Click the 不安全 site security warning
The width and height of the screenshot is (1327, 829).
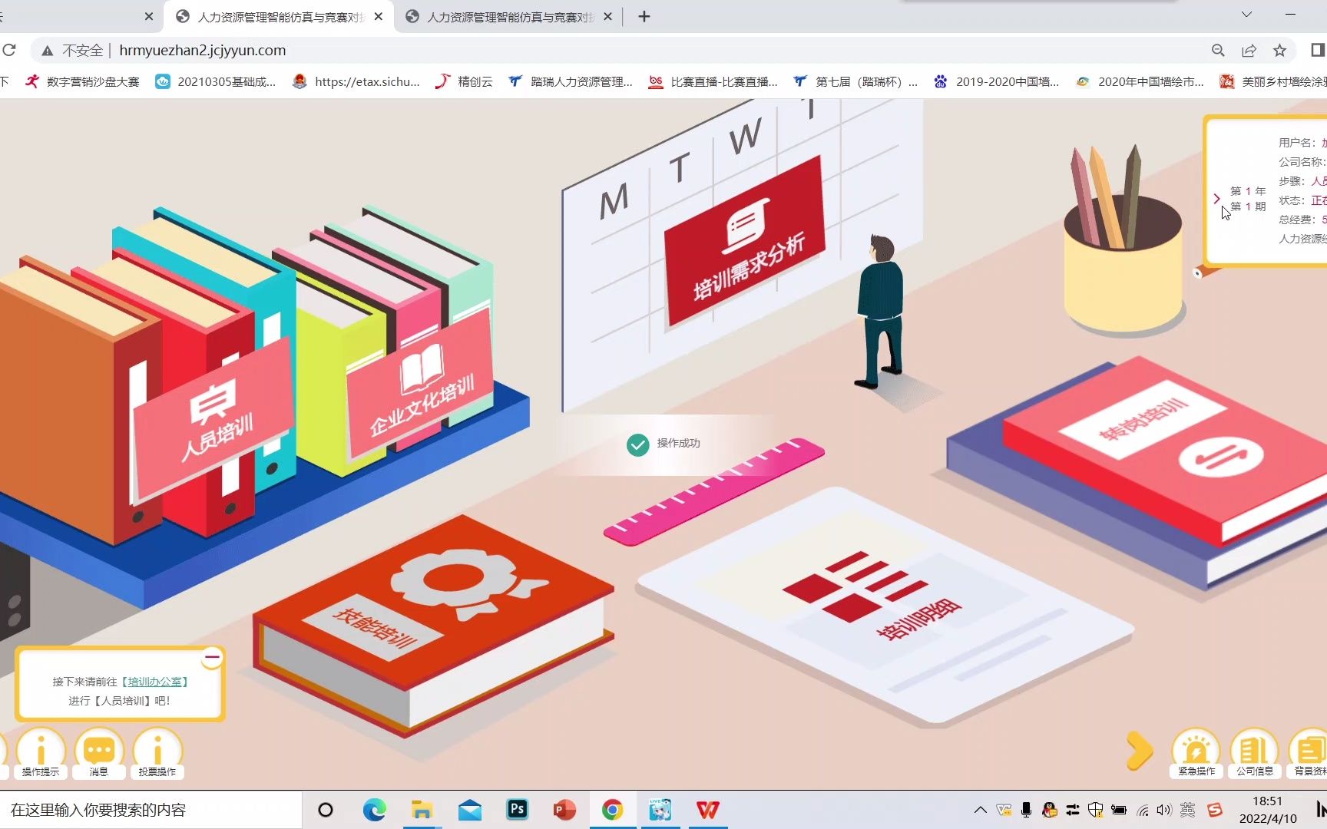71,51
